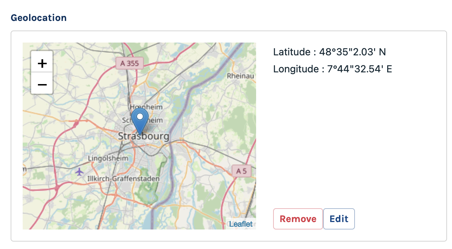Click the Schiltigheim label behind the marker

point(155,120)
